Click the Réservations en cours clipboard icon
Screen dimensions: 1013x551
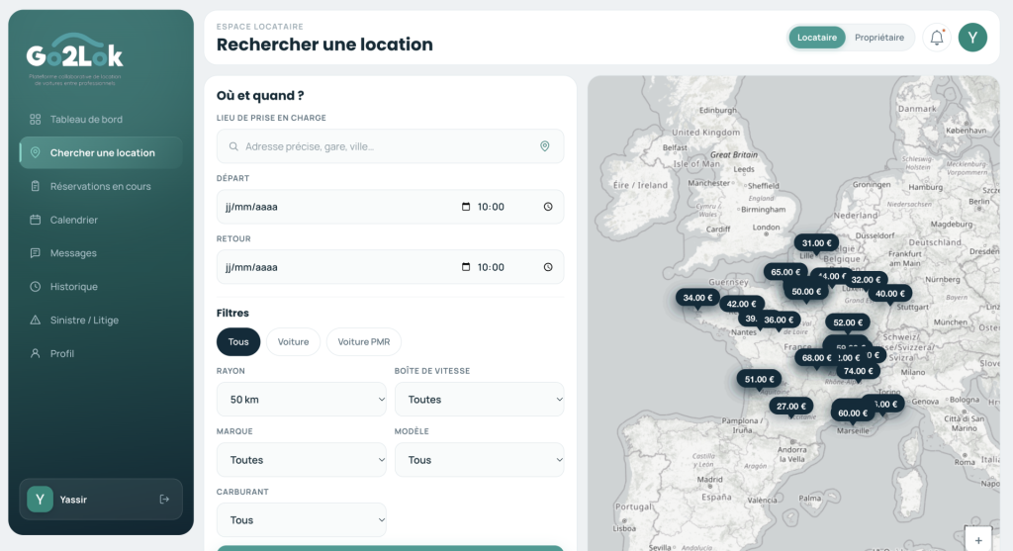[x=36, y=186]
